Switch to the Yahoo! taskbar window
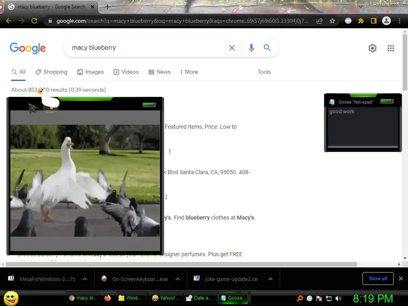The image size is (408, 306). coord(166,298)
